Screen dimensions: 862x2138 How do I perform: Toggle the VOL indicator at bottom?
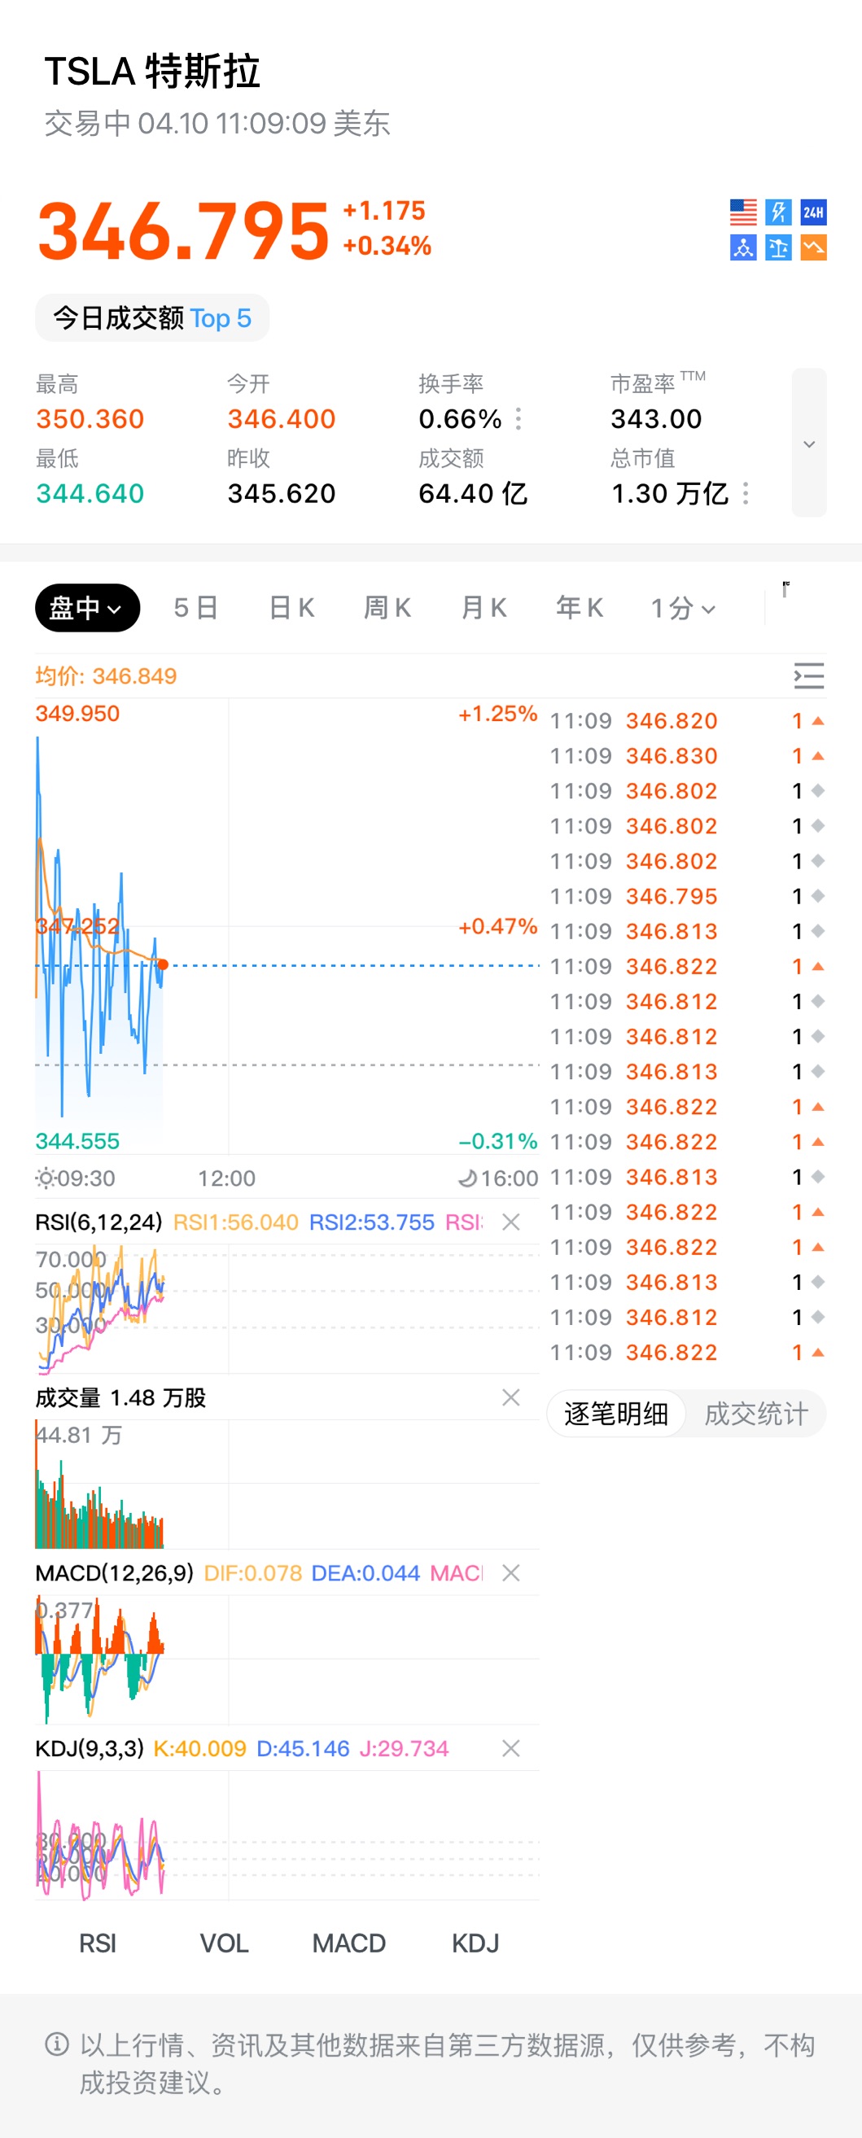[x=224, y=1943]
